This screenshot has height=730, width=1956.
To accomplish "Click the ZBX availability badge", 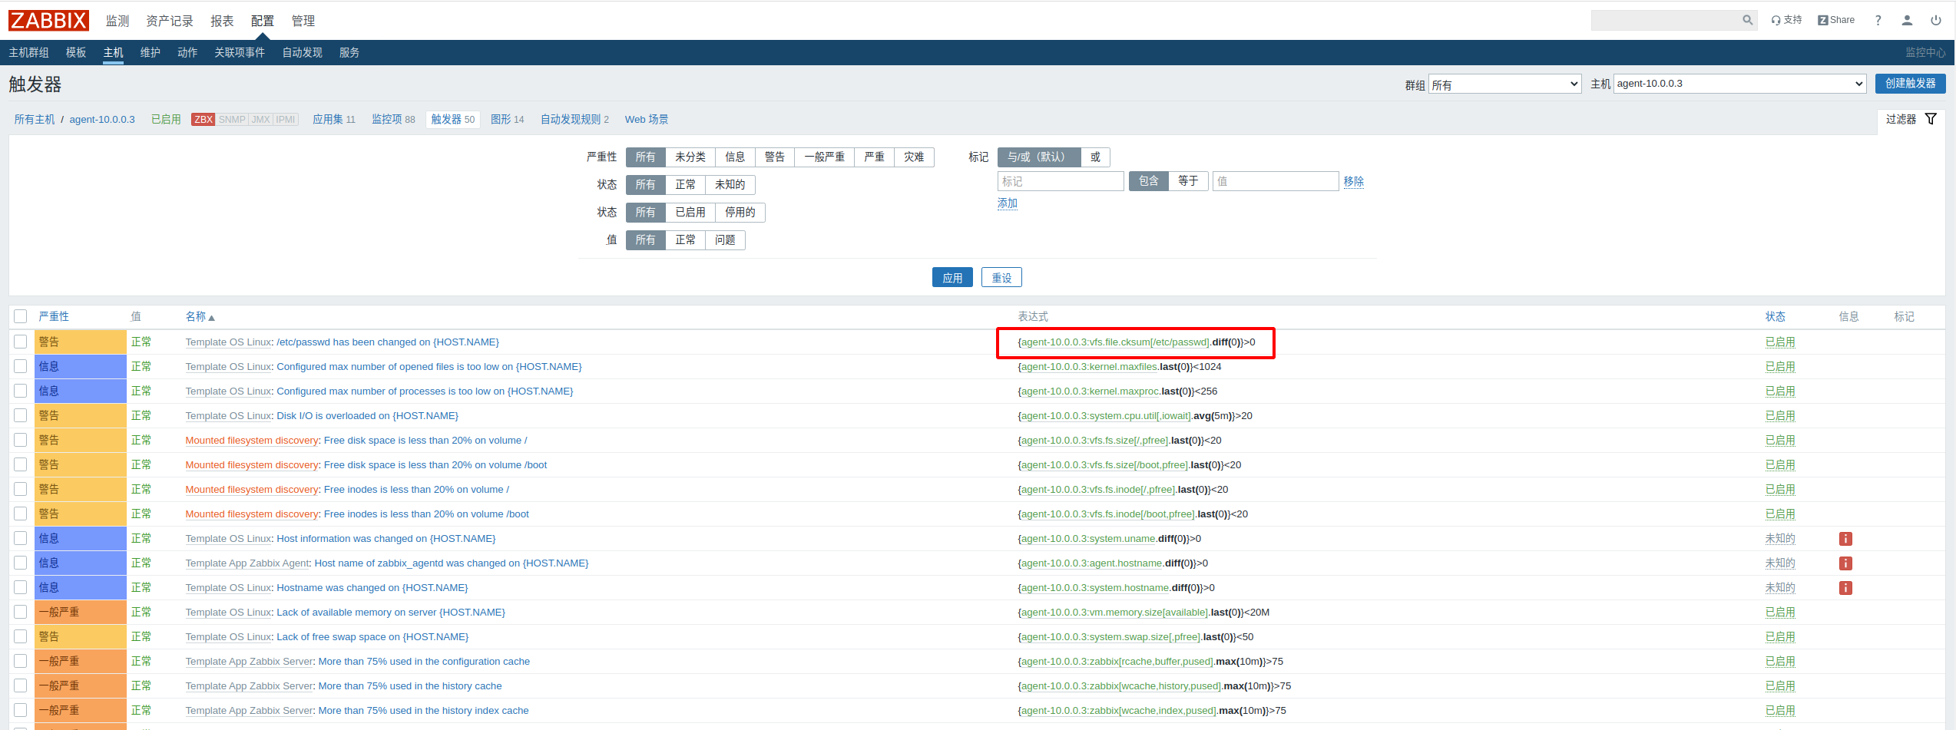I will point(204,120).
